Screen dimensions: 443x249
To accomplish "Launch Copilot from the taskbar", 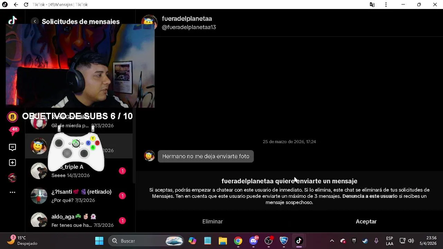I will [x=192, y=241].
